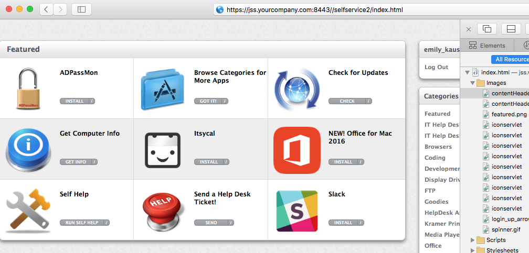Viewport: 529px width, 253px height.
Task: Install ADPassMon
Action: tap(75, 101)
